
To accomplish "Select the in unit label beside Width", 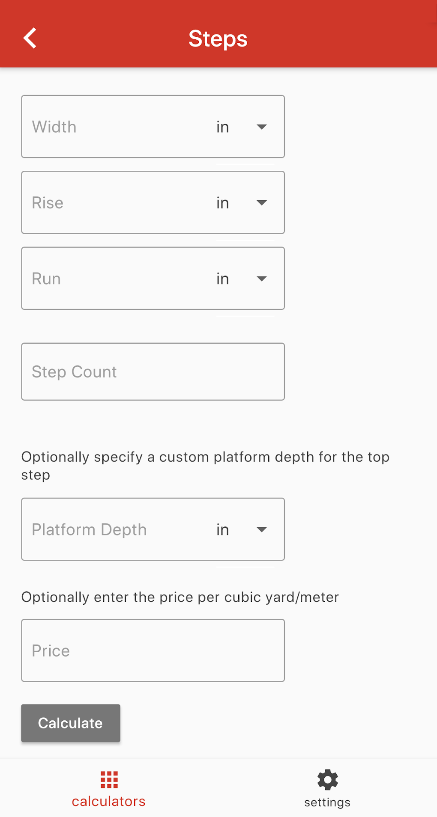I will (222, 127).
